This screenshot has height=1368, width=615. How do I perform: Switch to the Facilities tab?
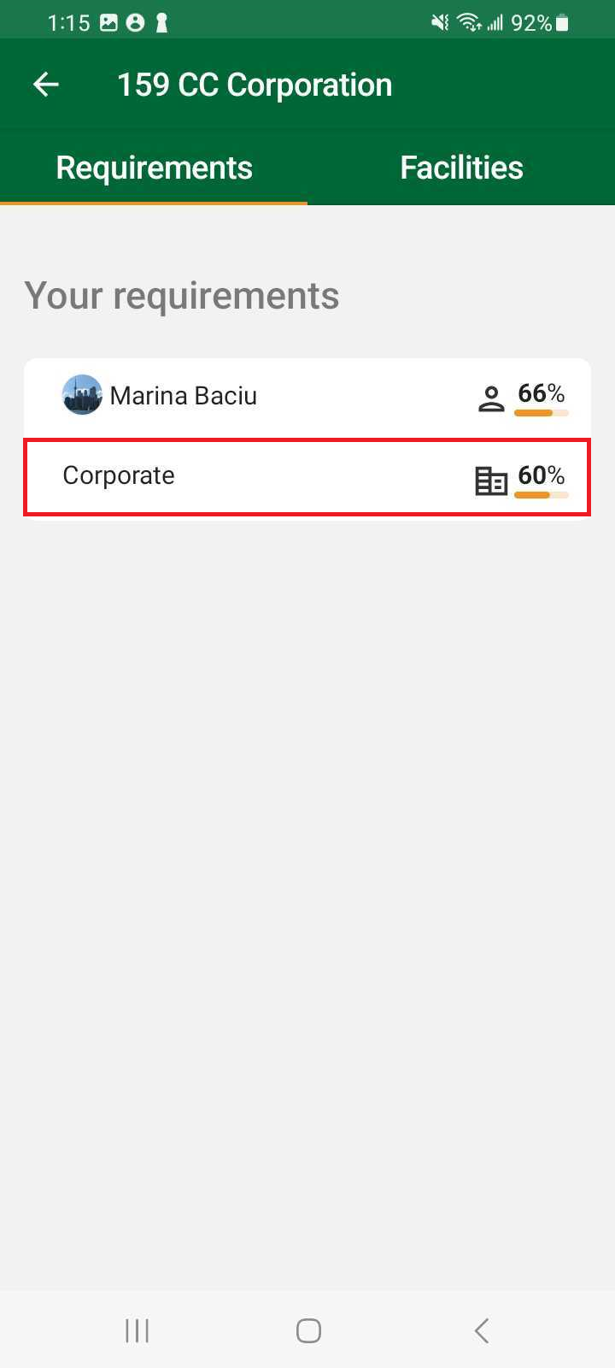tap(461, 168)
